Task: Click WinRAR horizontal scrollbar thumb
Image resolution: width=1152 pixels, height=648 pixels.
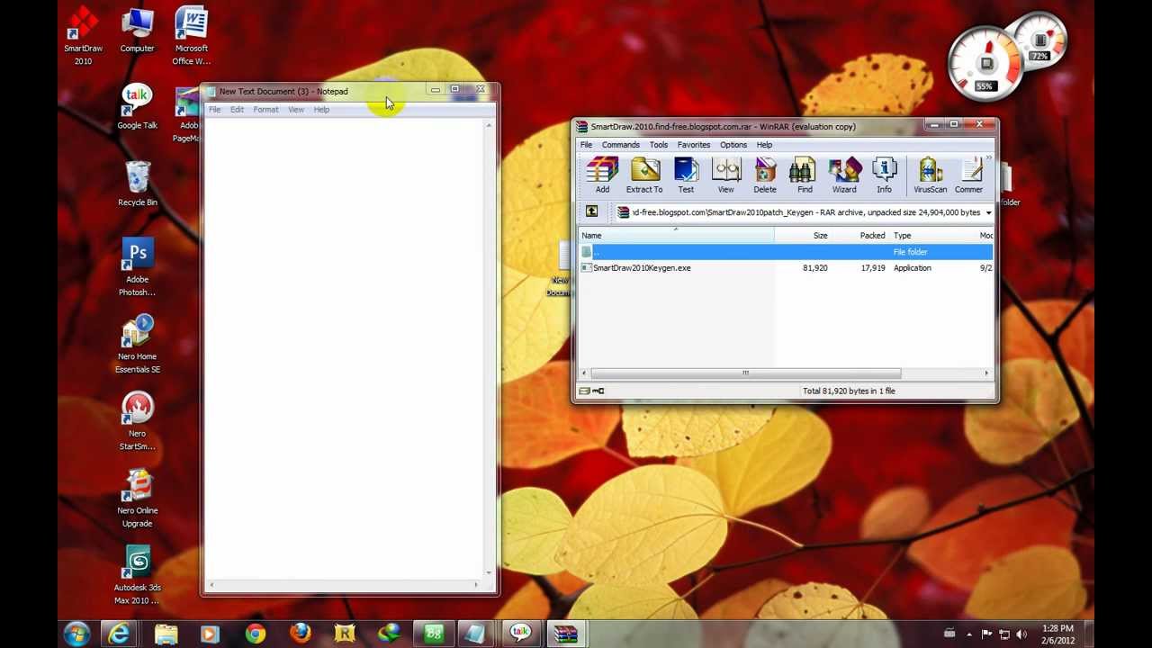Action: pos(745,373)
